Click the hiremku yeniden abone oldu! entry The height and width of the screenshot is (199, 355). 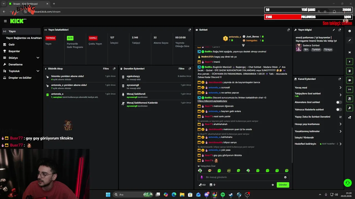point(81,78)
